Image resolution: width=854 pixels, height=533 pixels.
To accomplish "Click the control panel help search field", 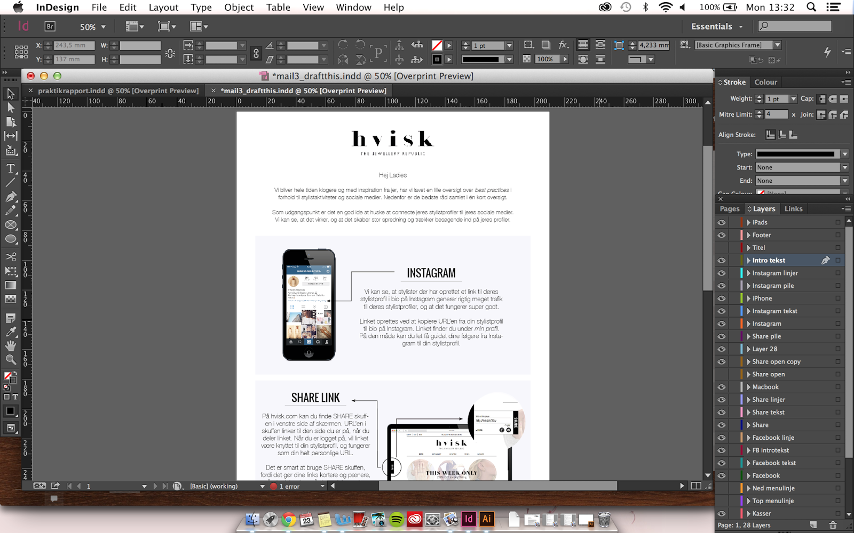I will (795, 26).
